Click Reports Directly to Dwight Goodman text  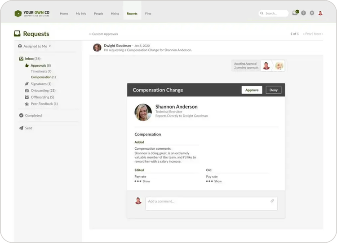pos(182,116)
